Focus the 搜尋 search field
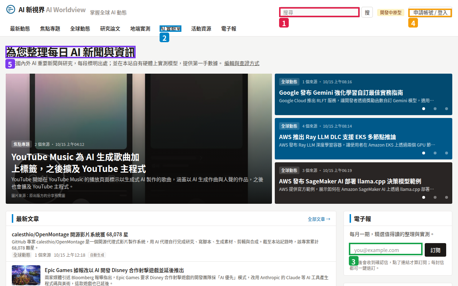This screenshot has height=286, width=458. pos(319,12)
